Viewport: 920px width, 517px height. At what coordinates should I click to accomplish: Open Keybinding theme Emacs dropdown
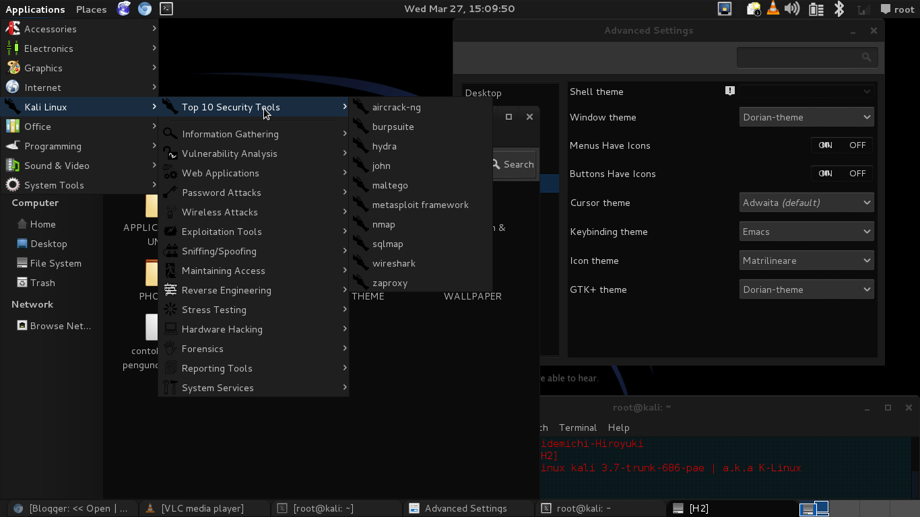pos(806,232)
